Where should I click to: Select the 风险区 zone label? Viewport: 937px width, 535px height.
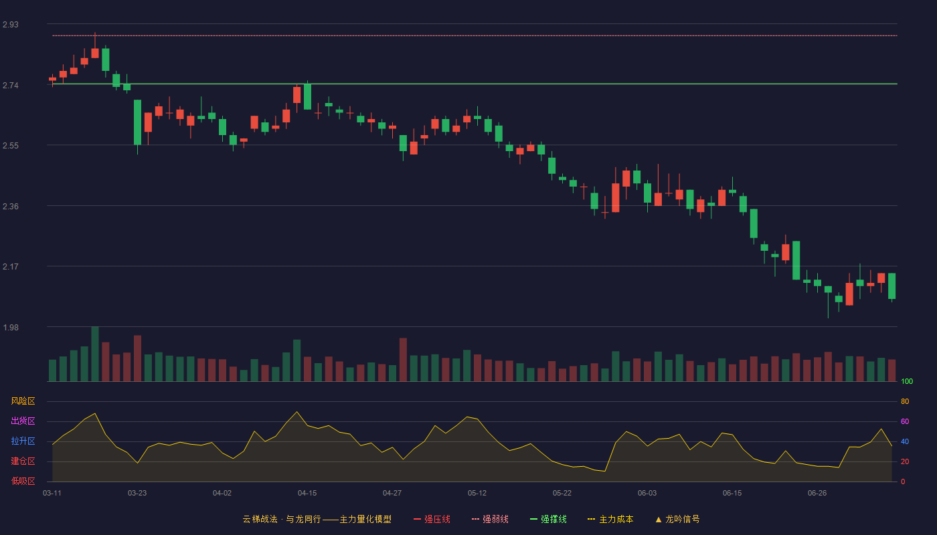23,401
